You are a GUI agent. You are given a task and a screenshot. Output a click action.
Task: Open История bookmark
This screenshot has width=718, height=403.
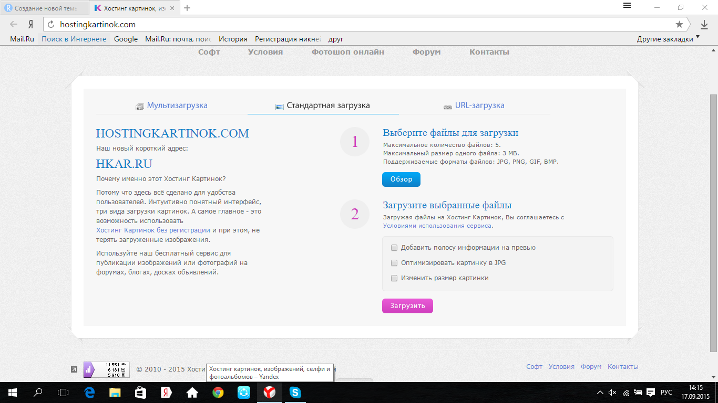[x=233, y=39]
